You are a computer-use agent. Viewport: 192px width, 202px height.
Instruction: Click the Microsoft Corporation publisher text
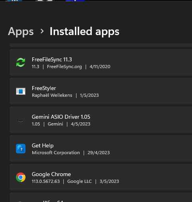point(56,153)
